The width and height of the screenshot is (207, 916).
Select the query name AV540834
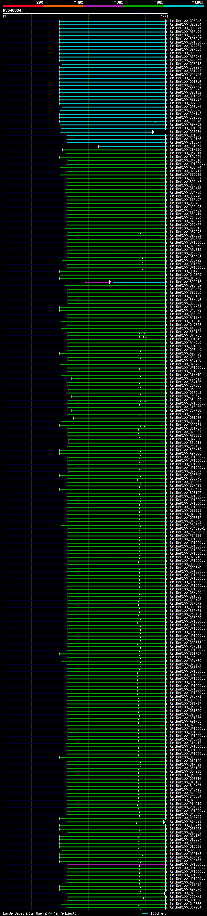[12, 11]
